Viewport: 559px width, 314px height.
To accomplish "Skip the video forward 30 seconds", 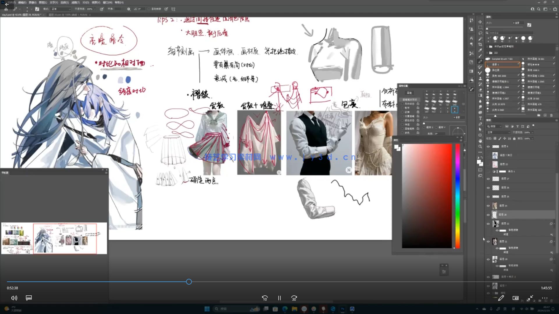I will pos(294,298).
